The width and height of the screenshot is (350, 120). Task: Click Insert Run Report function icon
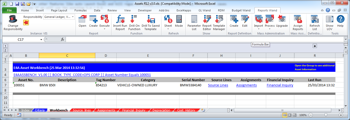pos(120,19)
